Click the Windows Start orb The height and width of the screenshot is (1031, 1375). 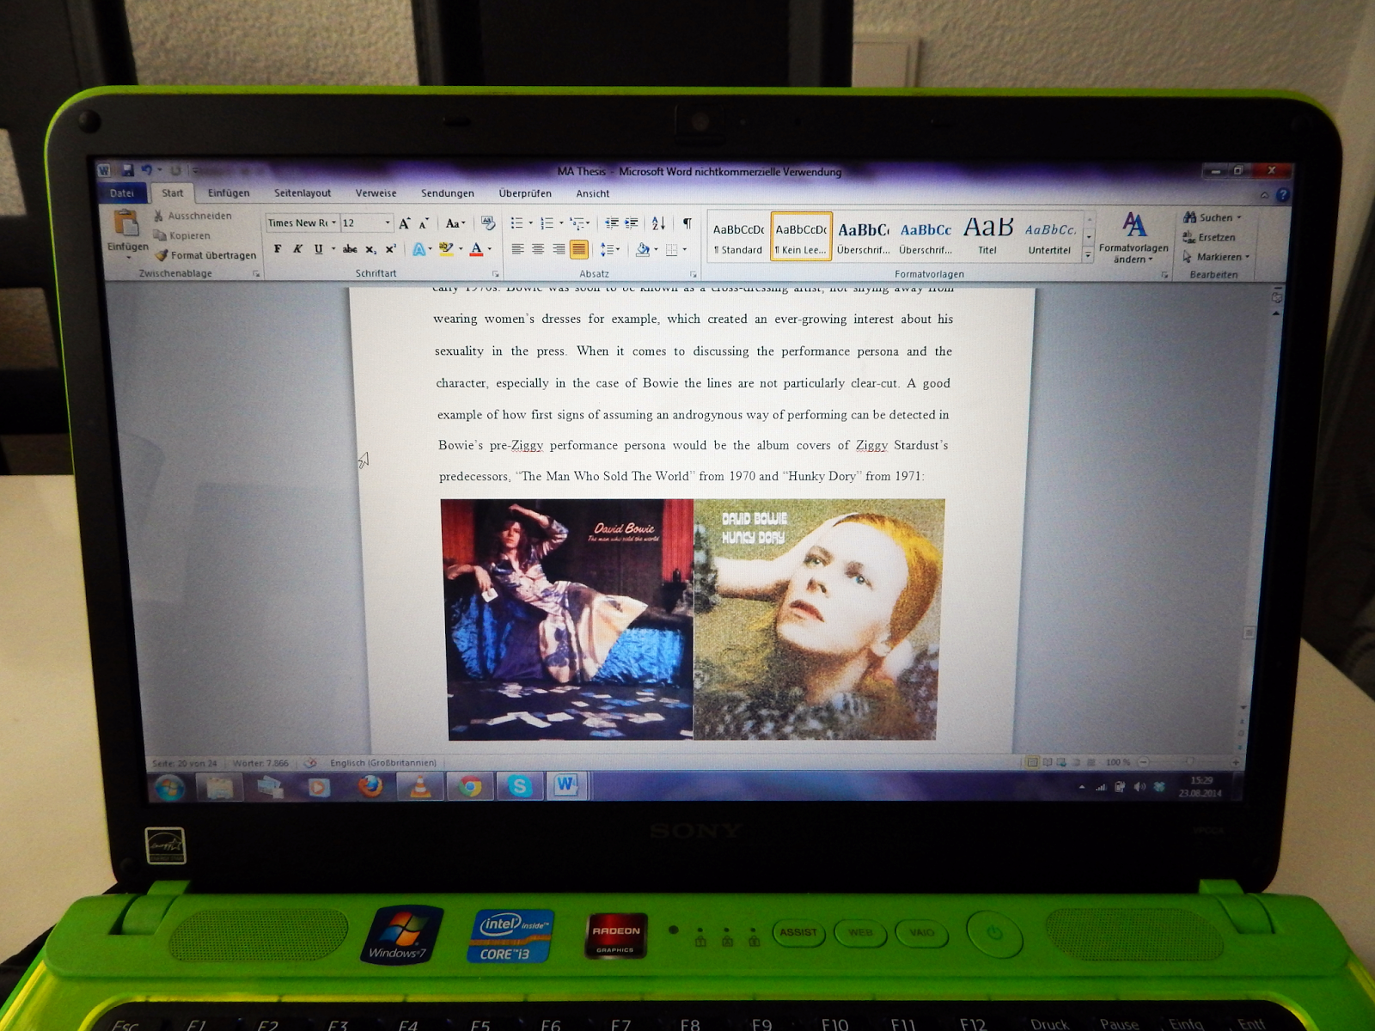click(169, 786)
